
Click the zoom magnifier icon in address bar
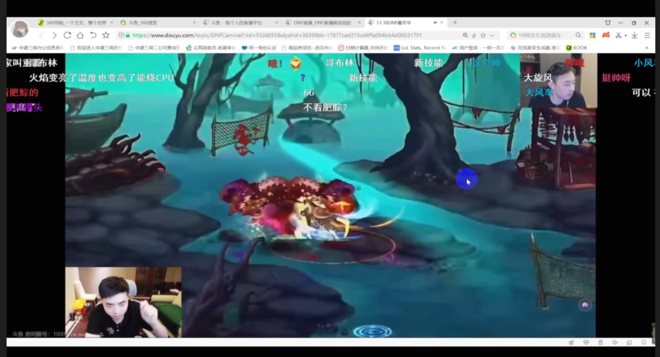coord(465,35)
